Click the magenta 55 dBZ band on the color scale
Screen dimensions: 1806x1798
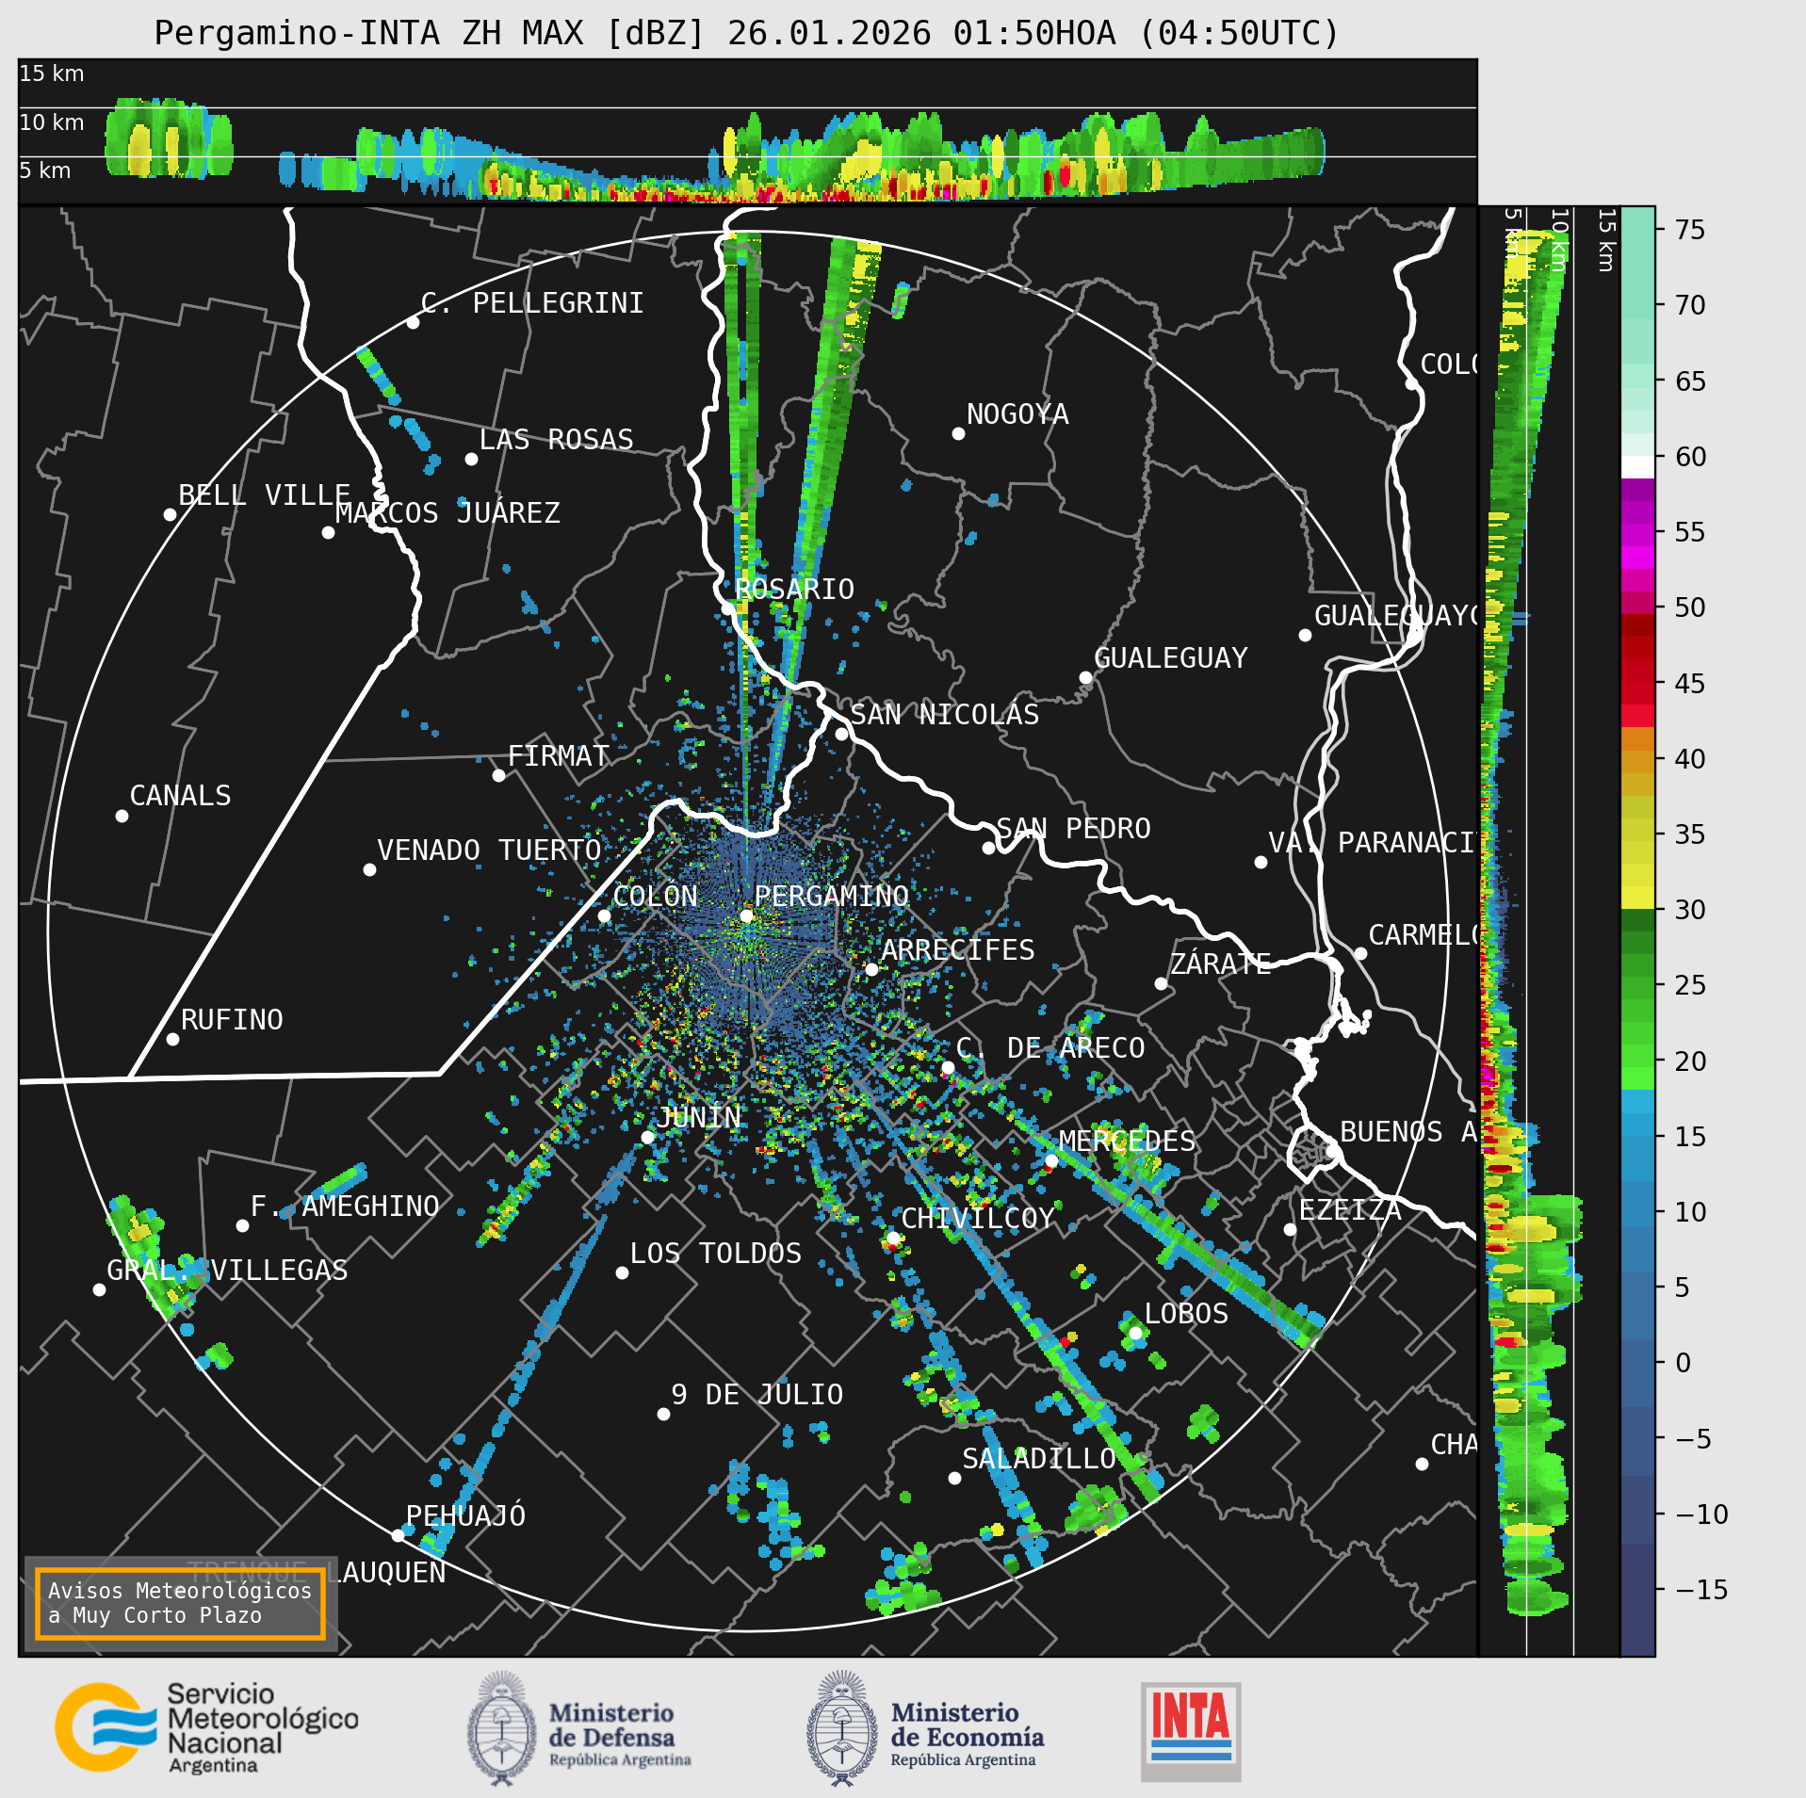[1637, 536]
